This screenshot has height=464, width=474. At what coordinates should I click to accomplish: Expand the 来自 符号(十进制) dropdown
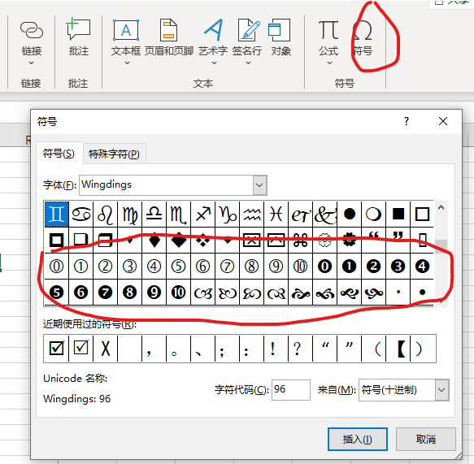[x=441, y=390]
